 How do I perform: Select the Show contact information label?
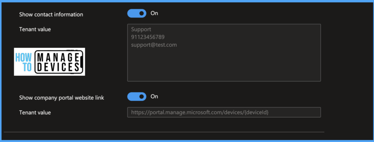(x=51, y=15)
